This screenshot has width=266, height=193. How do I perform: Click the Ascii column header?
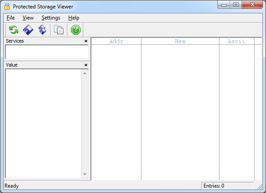[237, 41]
